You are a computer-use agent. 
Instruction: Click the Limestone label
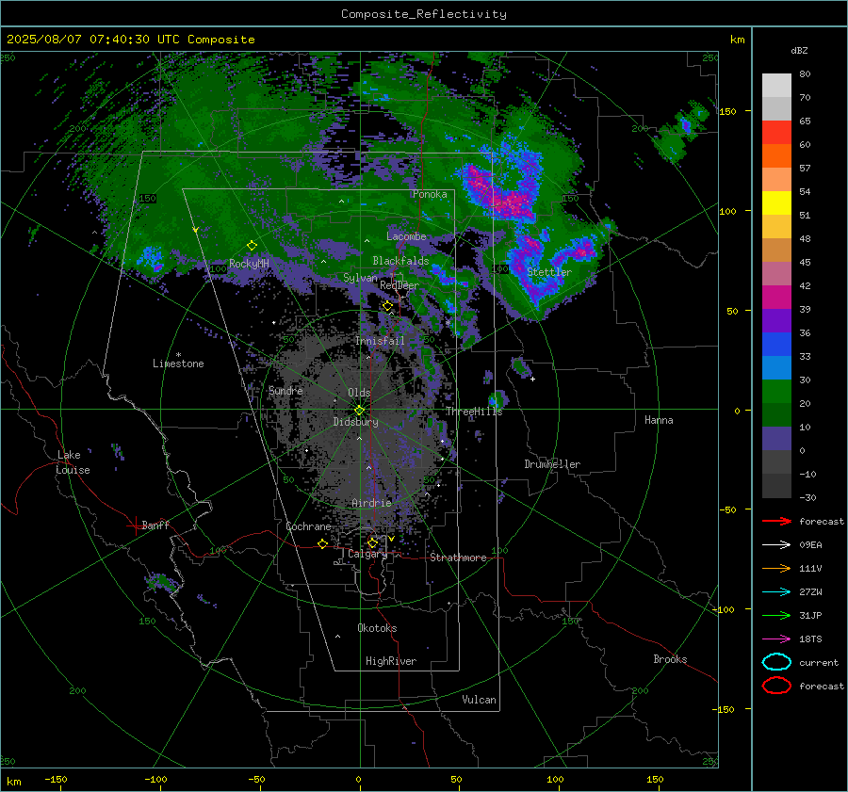[x=178, y=364]
